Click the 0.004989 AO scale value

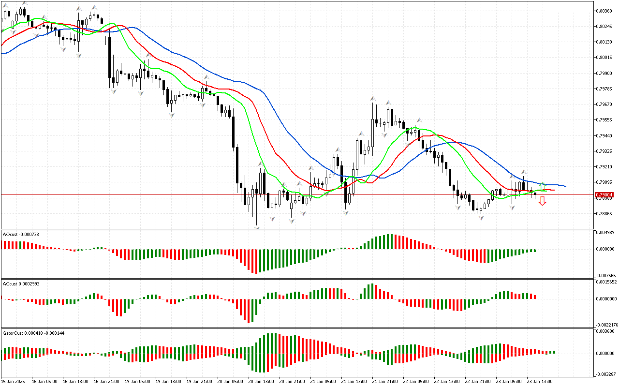(605, 233)
